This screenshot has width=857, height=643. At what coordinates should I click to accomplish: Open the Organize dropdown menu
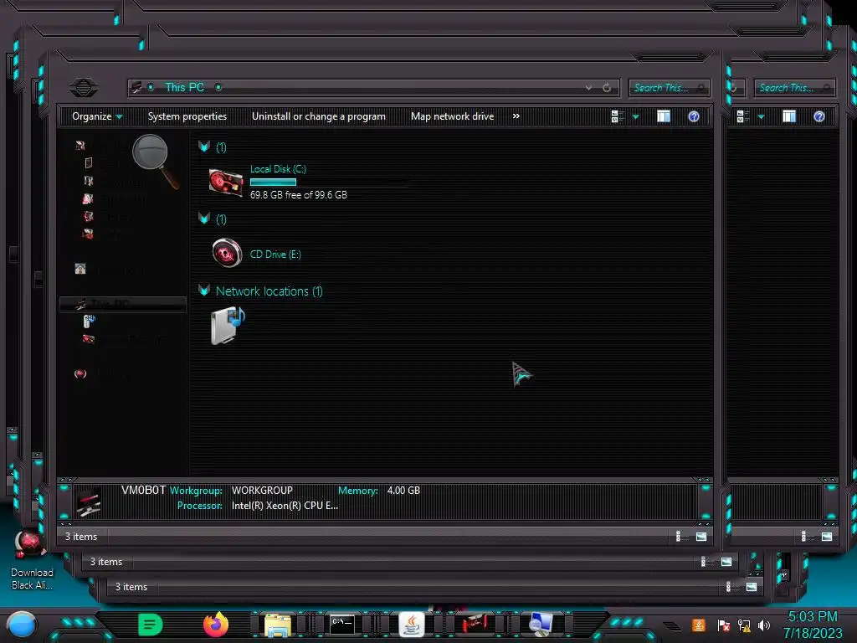click(x=97, y=116)
